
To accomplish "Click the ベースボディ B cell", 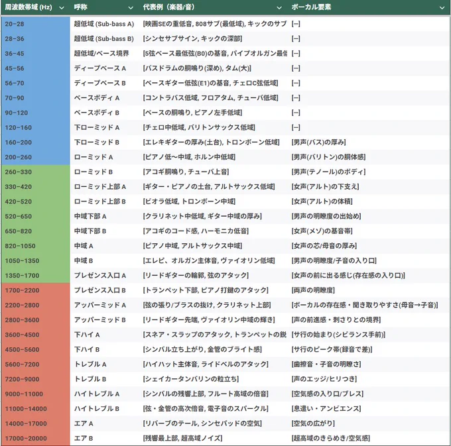I will point(105,113).
